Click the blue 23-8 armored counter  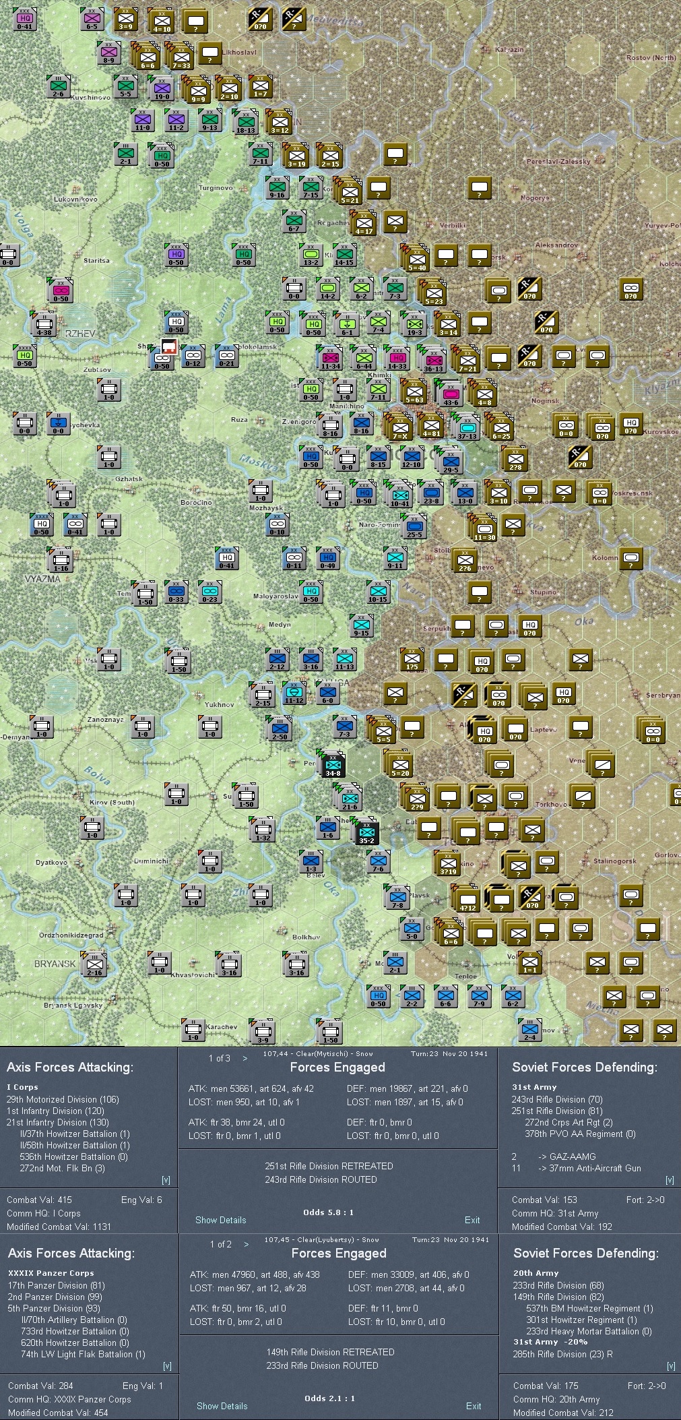tap(431, 494)
